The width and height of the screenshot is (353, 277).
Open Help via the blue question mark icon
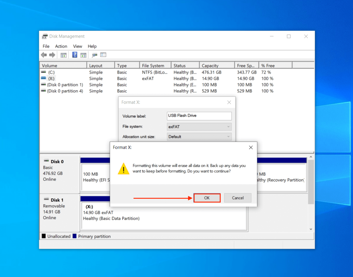(75, 55)
